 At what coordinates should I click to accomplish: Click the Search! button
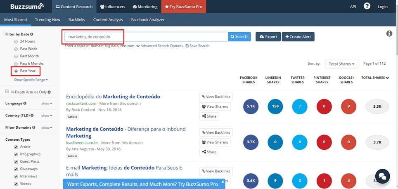coord(239,37)
